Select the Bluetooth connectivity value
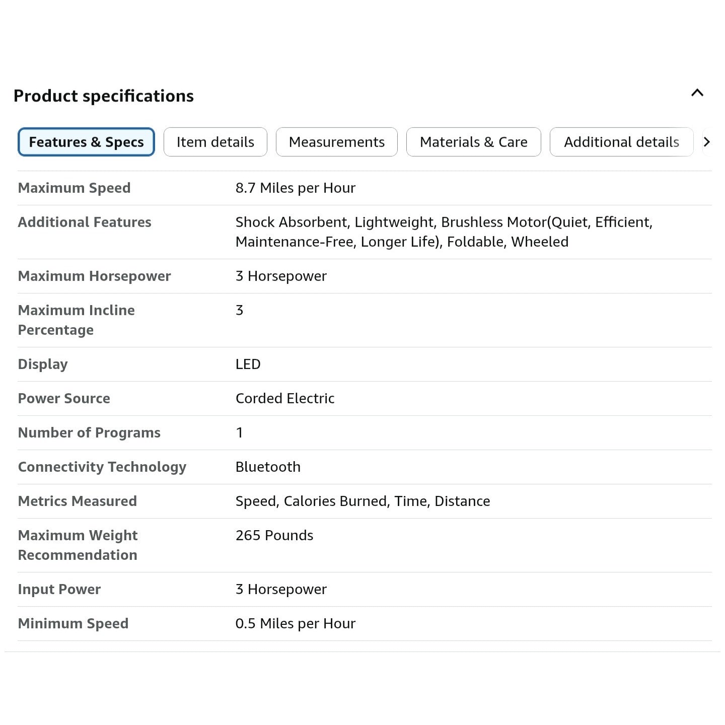Image resolution: width=725 pixels, height=725 pixels. pyautogui.click(x=268, y=467)
